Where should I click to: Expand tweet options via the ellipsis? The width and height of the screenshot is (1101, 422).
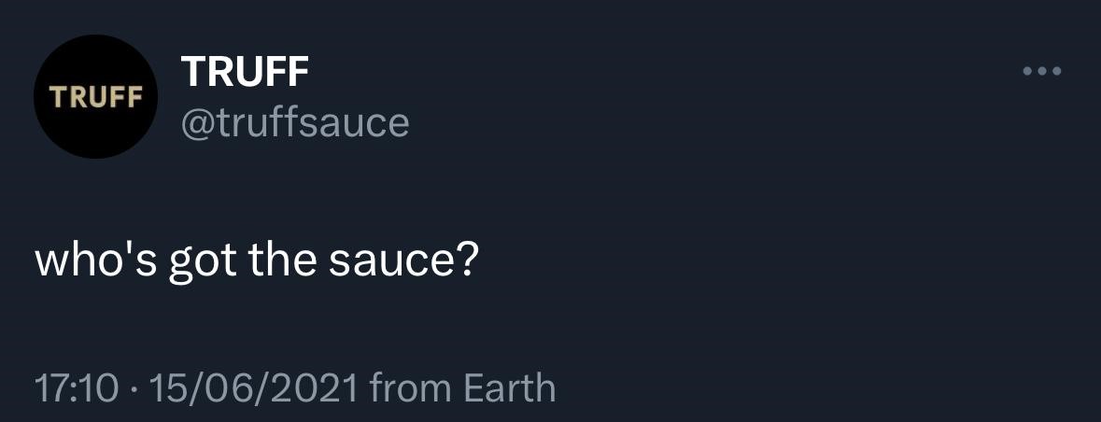[1042, 71]
